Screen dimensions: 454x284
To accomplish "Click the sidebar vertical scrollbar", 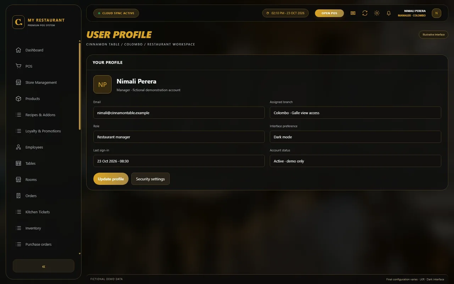I will (x=79, y=86).
